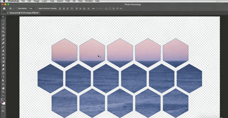Enable the Auto-Select checkbox
Screen dimensions: 228x118
(17, 9)
